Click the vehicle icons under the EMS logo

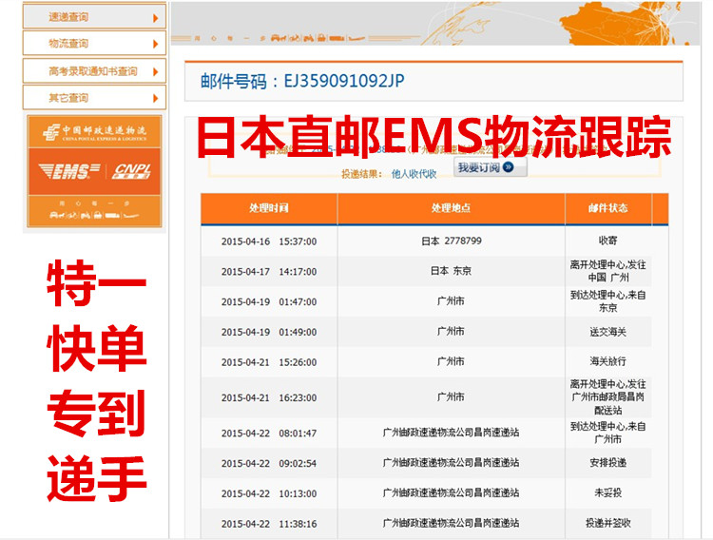tap(95, 214)
